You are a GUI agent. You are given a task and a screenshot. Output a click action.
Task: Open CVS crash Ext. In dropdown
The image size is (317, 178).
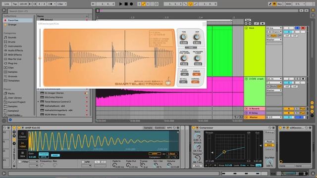274,79
